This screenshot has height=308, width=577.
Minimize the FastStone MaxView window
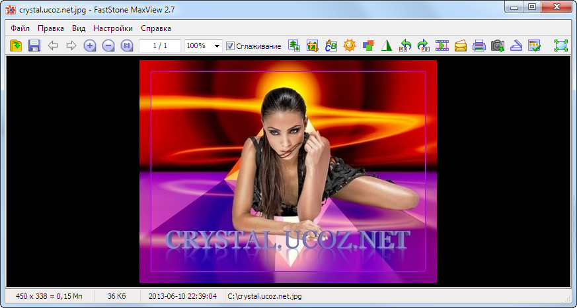(x=514, y=7)
